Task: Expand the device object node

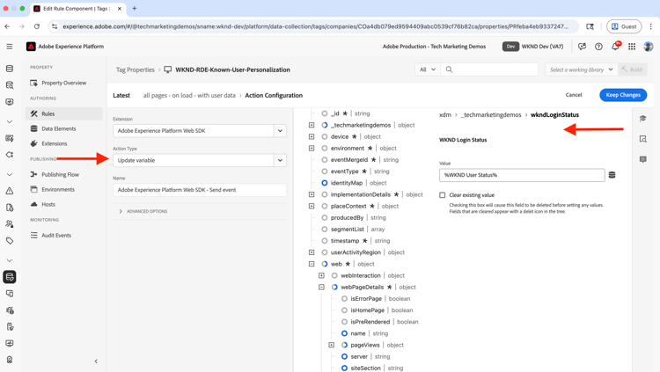Action: (x=312, y=137)
